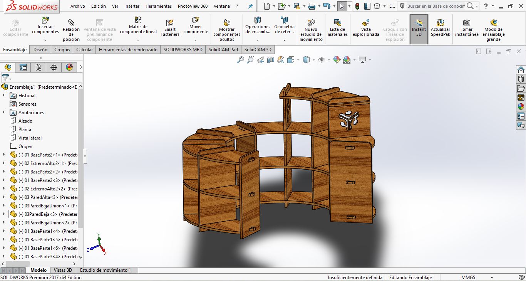Screen dimensions: 526x281
Task: Click the Tomar instantánea camera icon
Action: pos(466,23)
